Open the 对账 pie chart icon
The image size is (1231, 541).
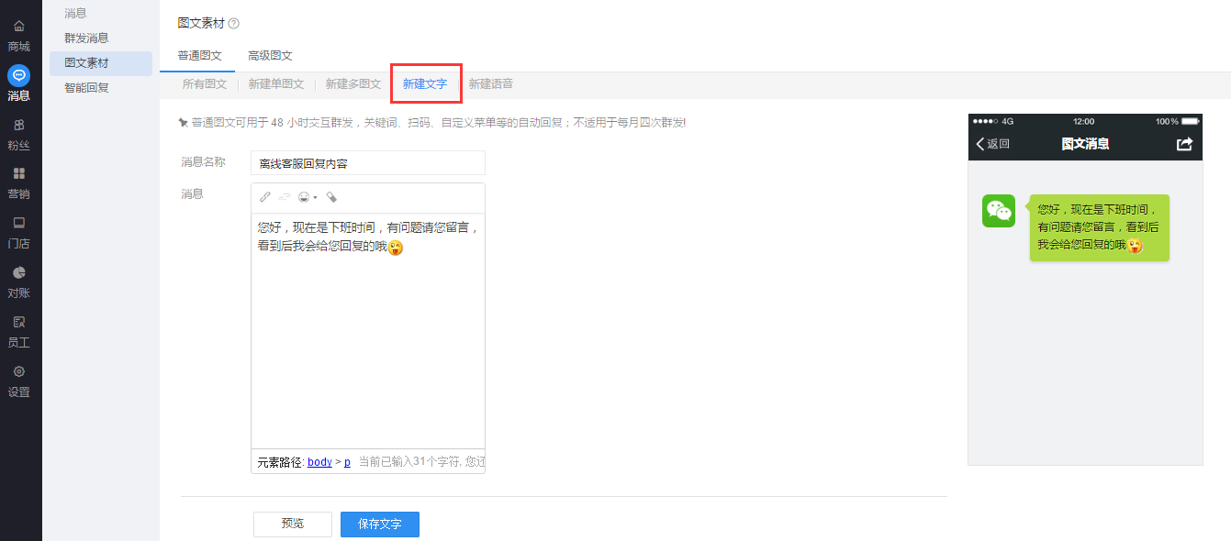click(x=19, y=273)
